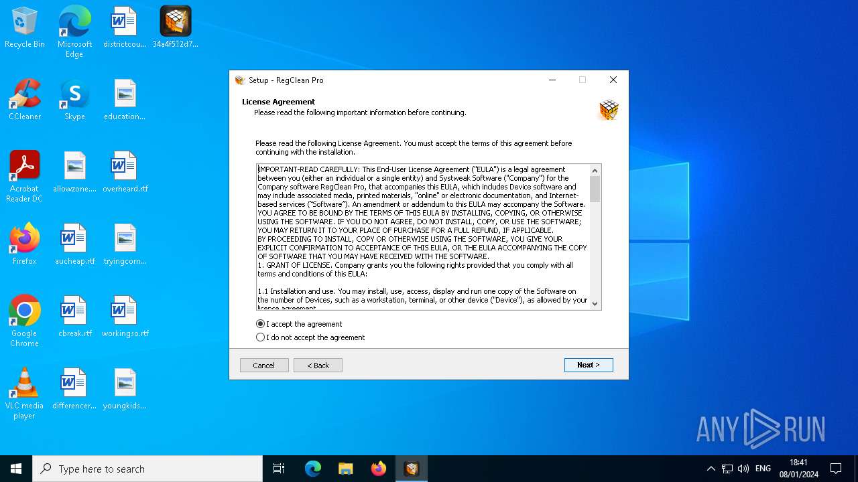The image size is (858, 482).
Task: Open the Skype desktop shortcut
Action: 74,100
